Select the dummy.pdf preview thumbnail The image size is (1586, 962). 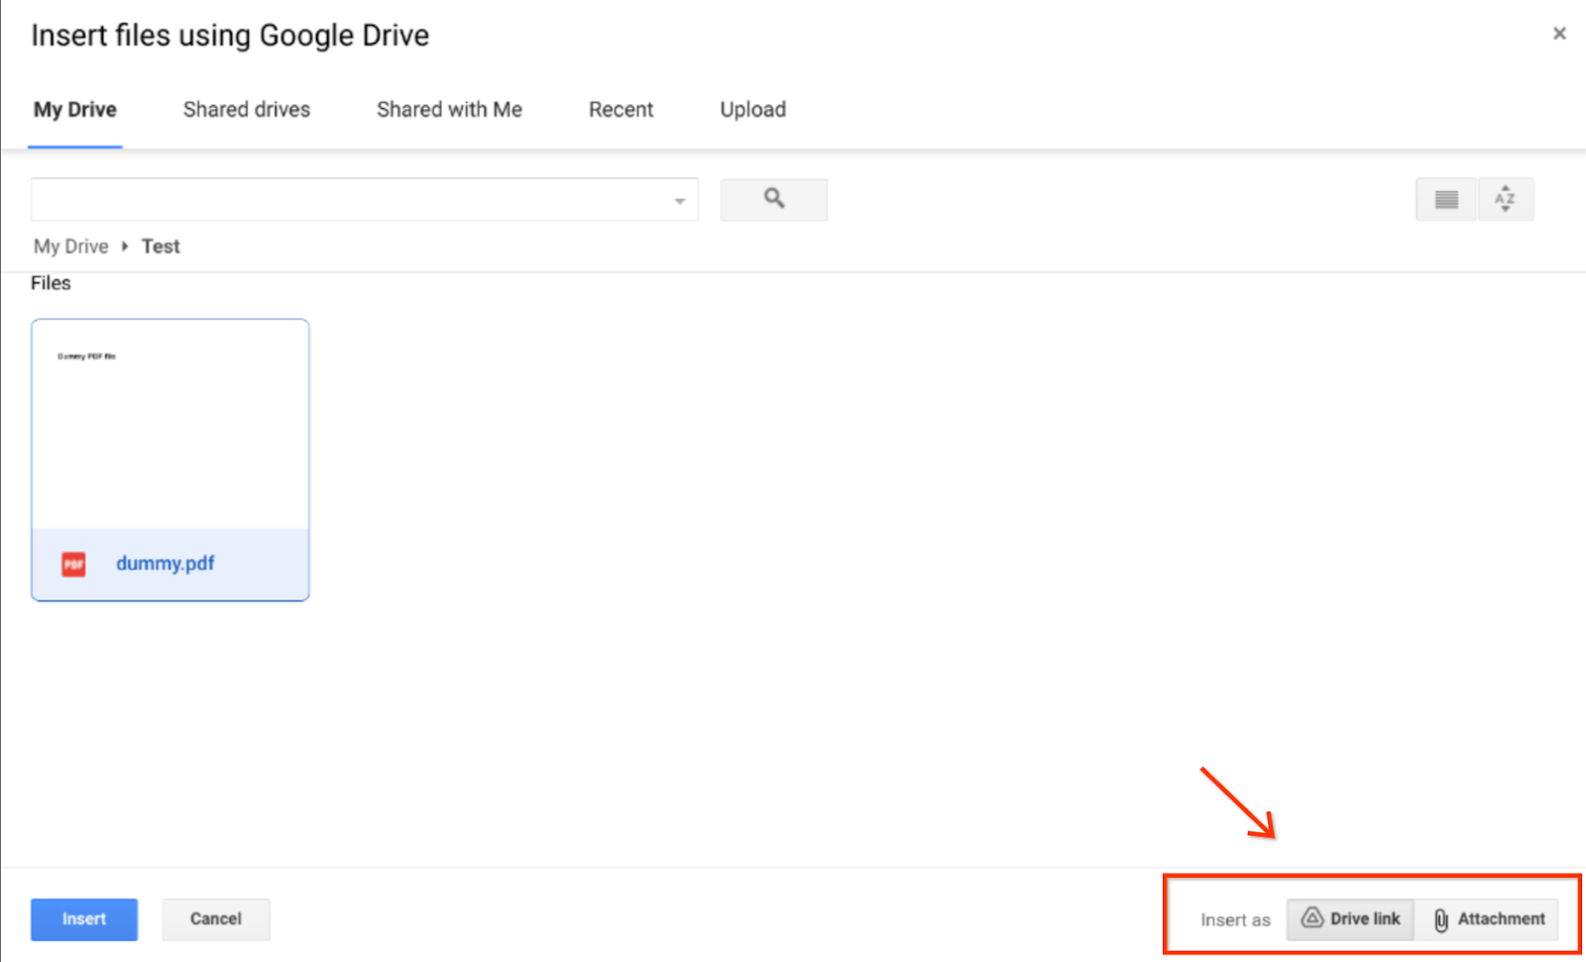170,425
